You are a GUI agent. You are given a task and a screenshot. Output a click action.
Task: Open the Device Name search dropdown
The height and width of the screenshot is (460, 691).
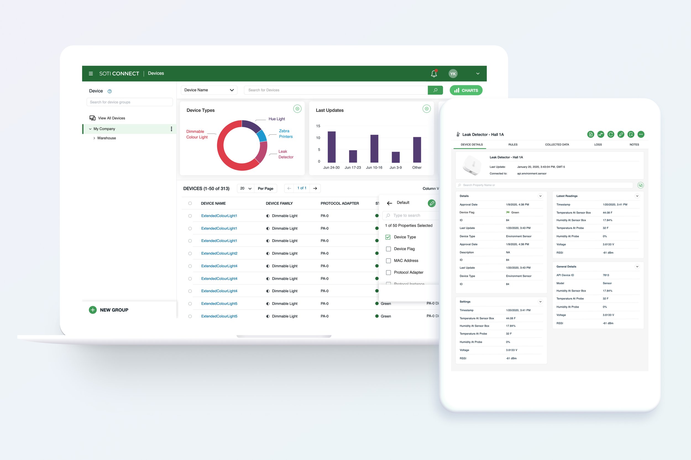(209, 90)
